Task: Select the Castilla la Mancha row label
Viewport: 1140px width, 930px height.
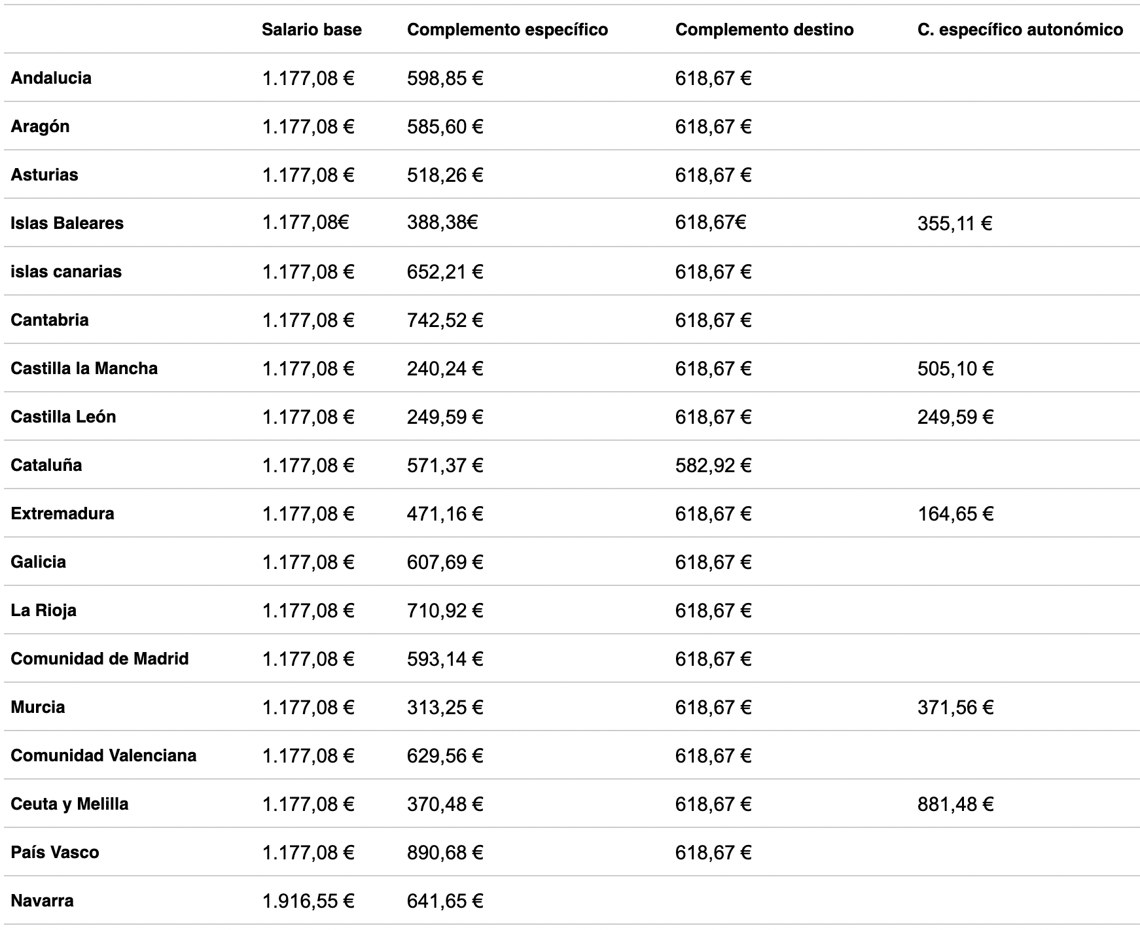Action: tap(84, 368)
